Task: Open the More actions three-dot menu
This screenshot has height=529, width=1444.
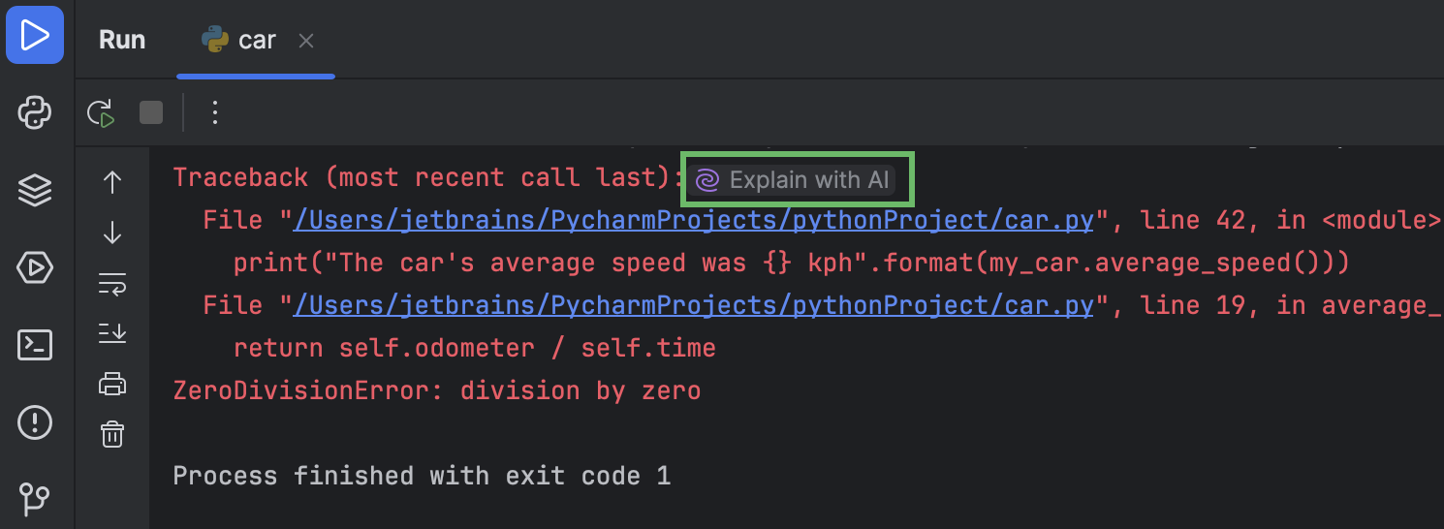Action: coord(215,113)
